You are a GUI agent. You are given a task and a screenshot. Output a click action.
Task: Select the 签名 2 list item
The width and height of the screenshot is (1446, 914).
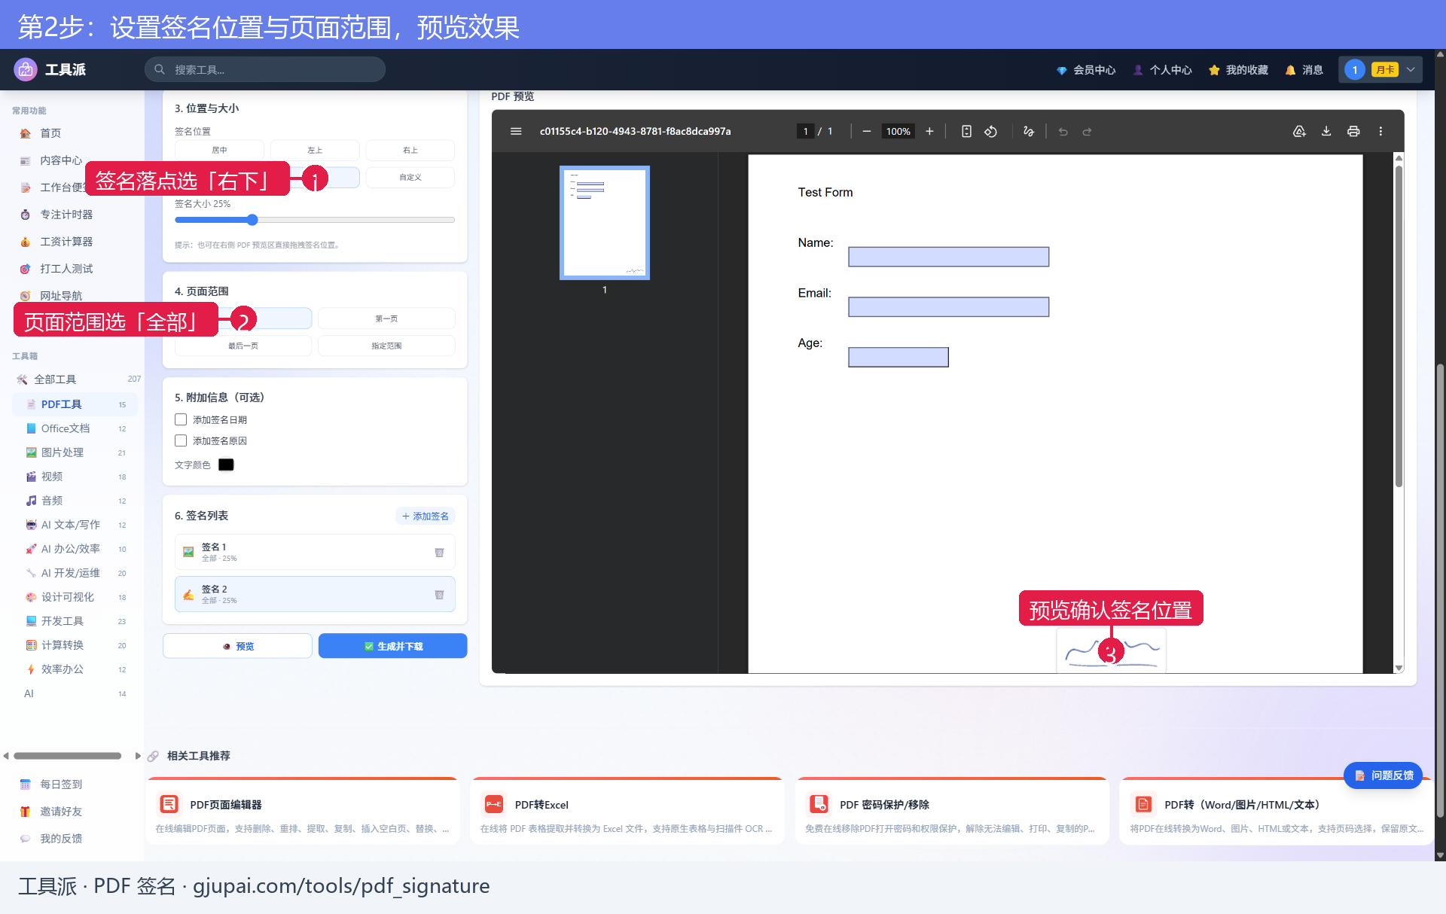(x=315, y=595)
